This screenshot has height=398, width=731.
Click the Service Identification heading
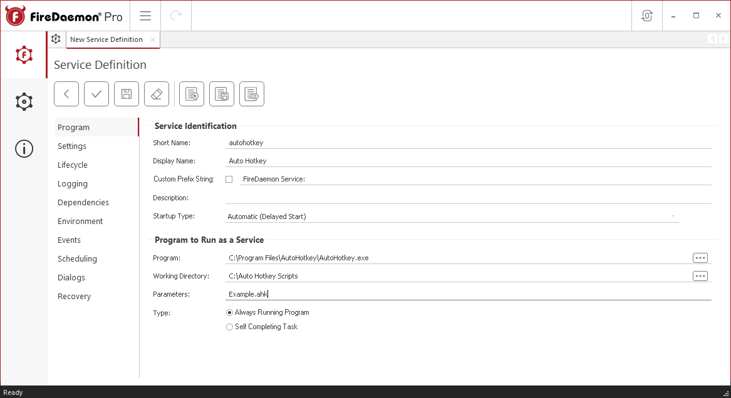pyautogui.click(x=195, y=126)
